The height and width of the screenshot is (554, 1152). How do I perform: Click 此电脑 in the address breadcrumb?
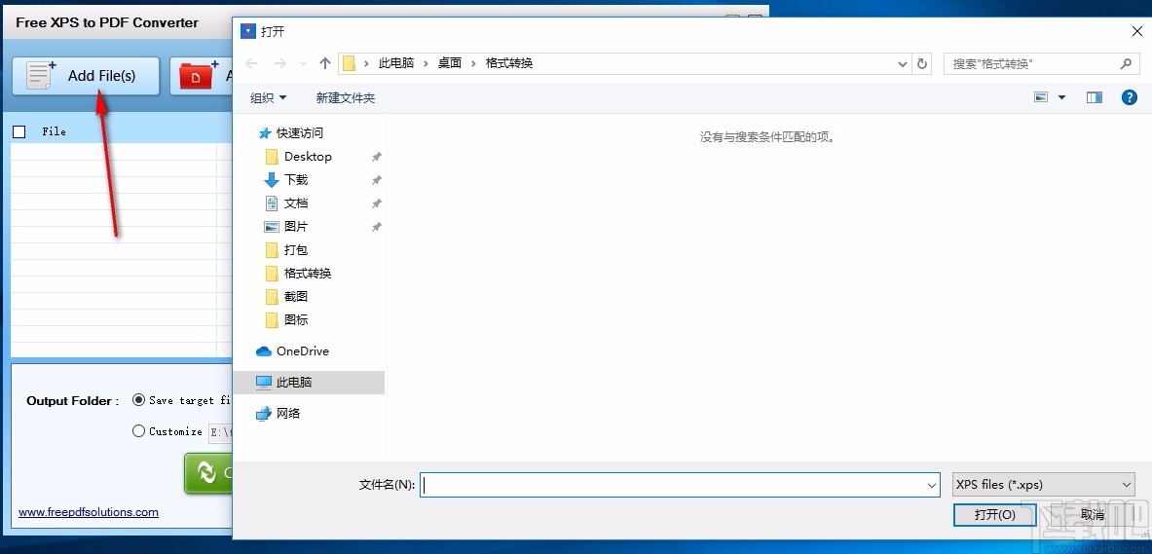pos(396,63)
